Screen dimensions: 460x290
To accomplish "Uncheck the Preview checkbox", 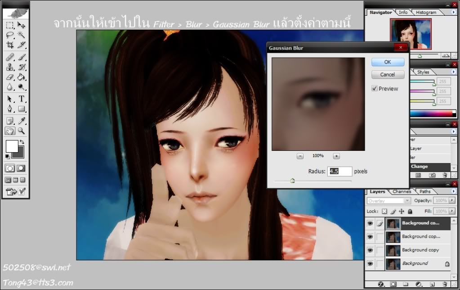I will [375, 88].
